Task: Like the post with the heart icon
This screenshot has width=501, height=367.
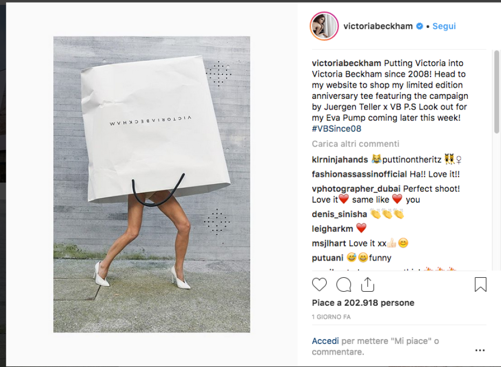Action: (319, 284)
